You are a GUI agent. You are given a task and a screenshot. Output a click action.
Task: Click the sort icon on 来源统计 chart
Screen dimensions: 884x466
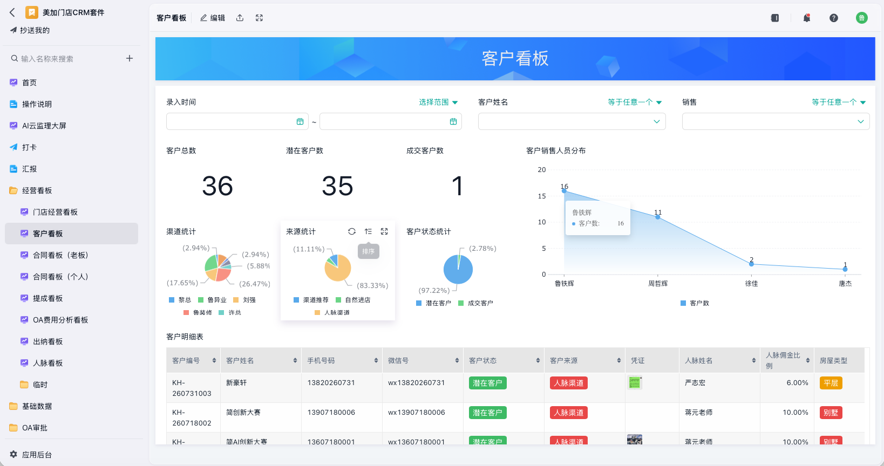point(368,231)
